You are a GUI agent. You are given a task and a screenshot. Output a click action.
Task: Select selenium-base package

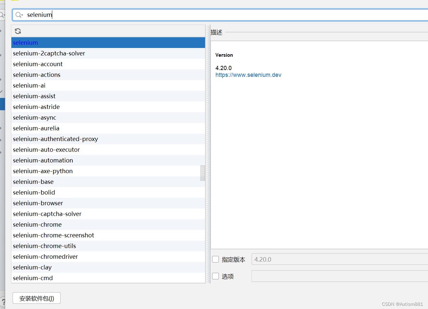tap(108, 182)
